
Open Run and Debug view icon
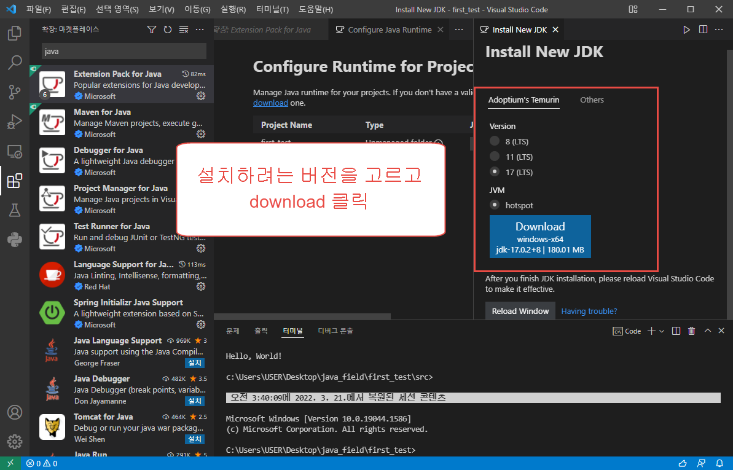(15, 122)
